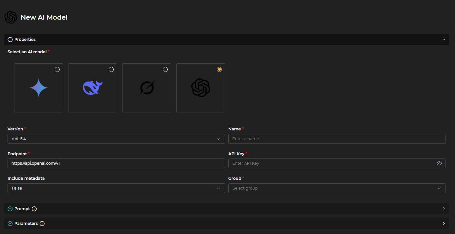
Task: Click the Group field label
Action: click(235, 178)
